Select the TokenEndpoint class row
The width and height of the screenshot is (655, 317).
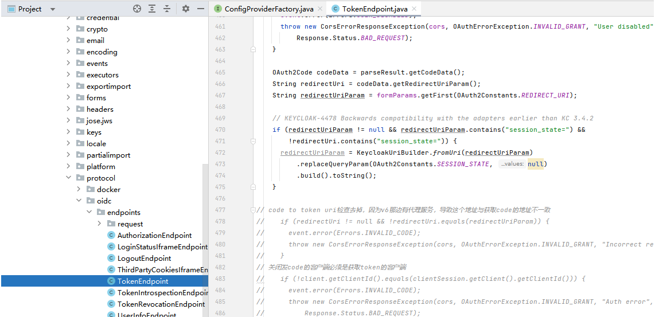point(104,281)
